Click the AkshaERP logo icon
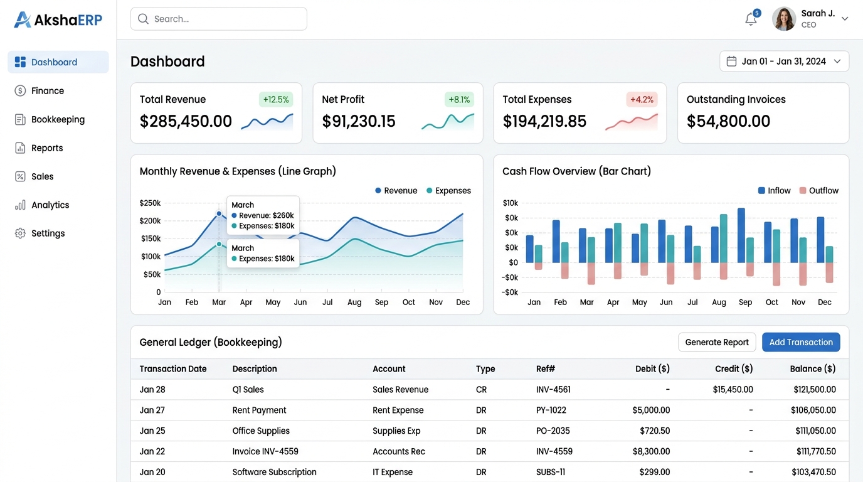The image size is (863, 482). (23, 19)
